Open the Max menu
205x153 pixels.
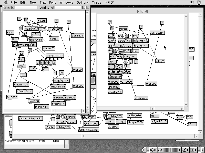43,2
